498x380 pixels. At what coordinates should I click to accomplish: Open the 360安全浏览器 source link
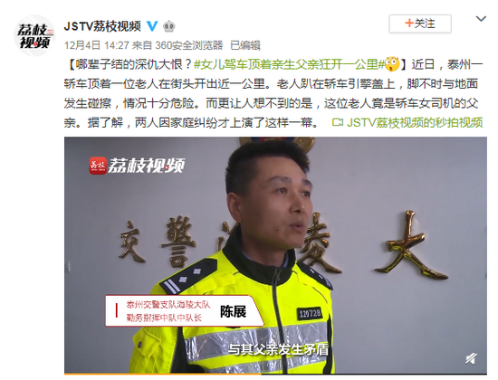coord(189,45)
